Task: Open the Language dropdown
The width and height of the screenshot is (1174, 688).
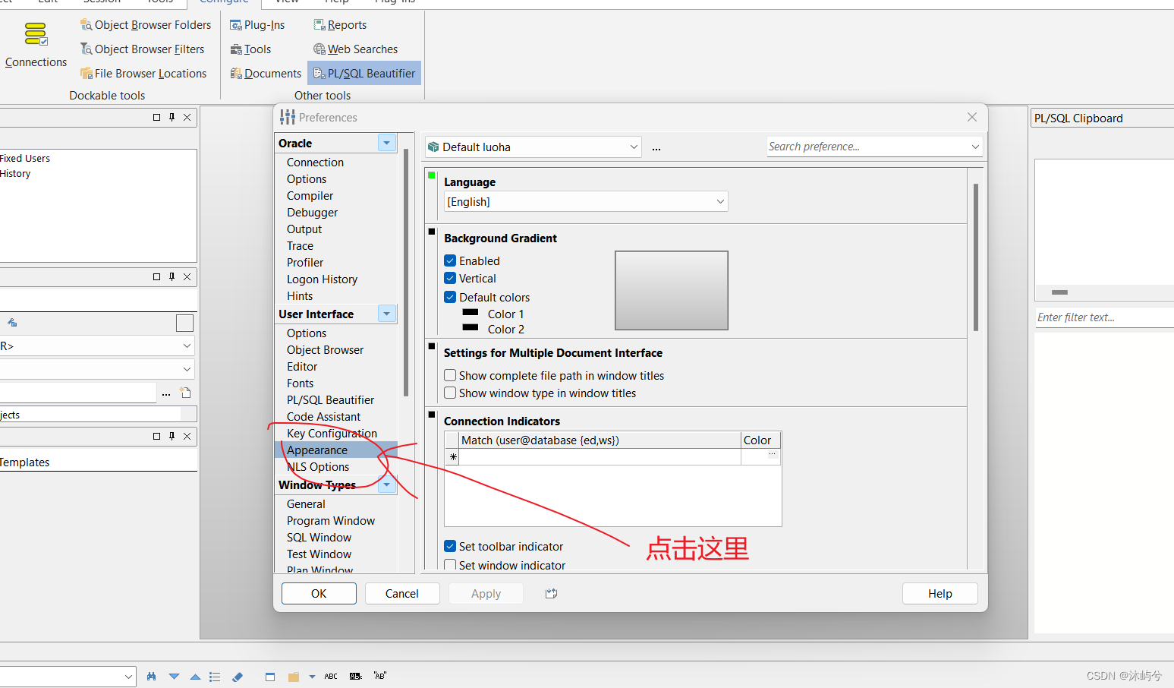Action: tap(720, 201)
